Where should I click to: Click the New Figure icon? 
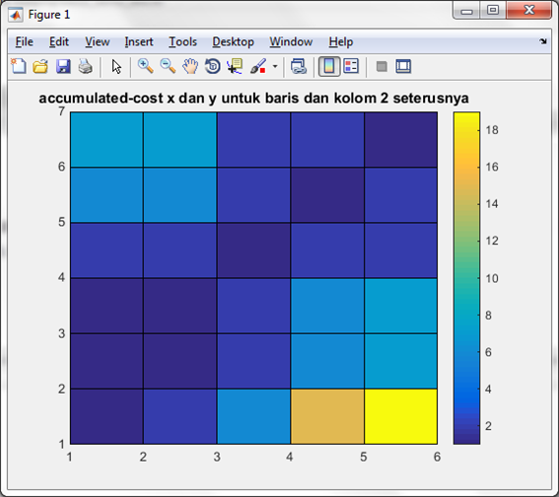coord(19,66)
